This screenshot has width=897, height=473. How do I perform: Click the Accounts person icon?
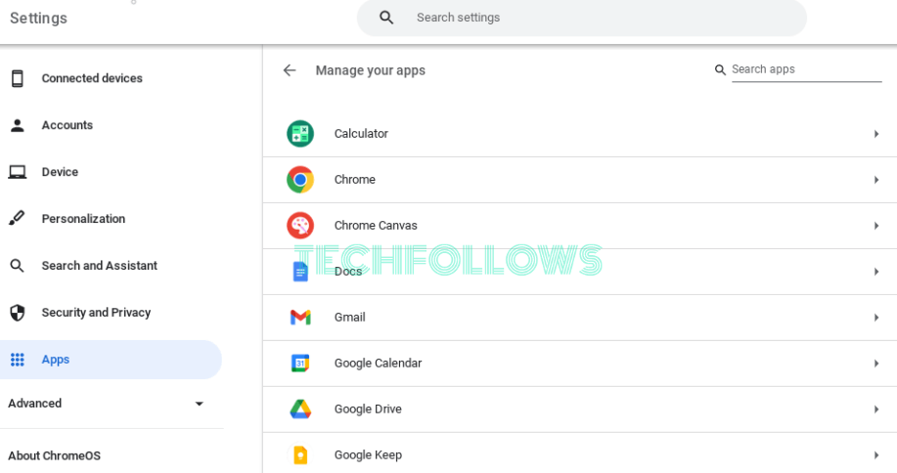tap(18, 125)
